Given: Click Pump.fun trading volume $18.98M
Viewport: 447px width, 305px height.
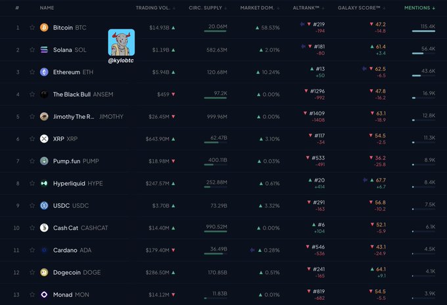Looking at the screenshot, I should [159, 161].
